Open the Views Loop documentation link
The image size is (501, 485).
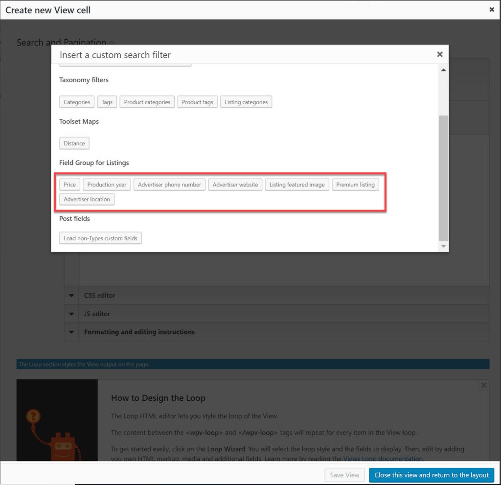tap(383, 459)
